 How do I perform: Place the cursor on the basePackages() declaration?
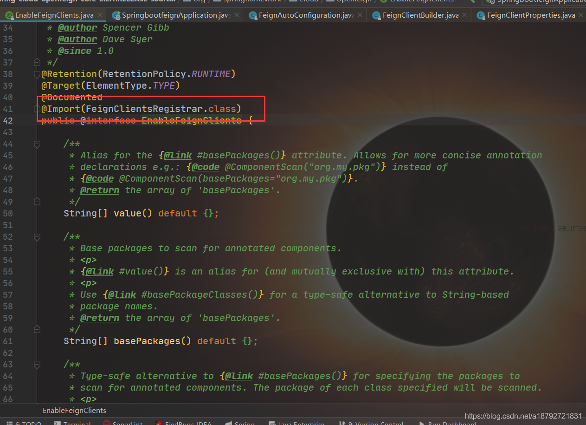[x=147, y=341]
